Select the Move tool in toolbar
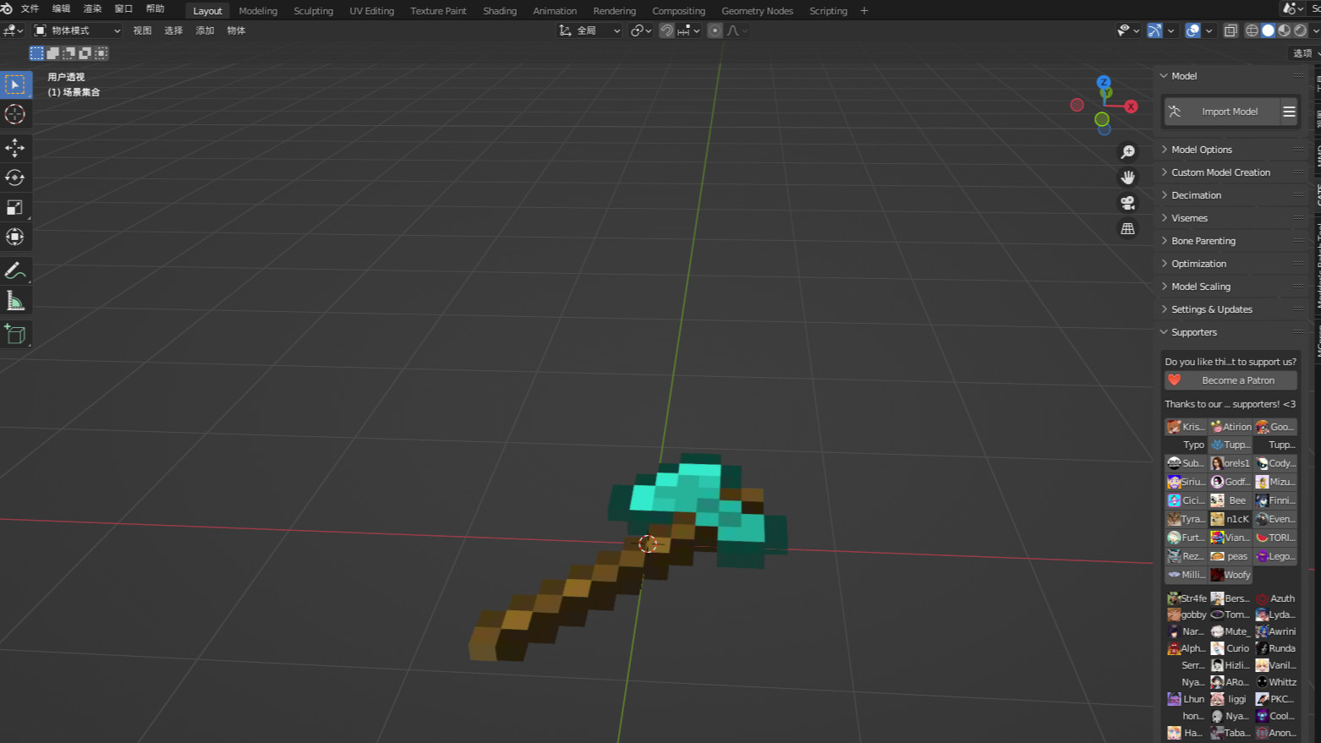Viewport: 1321px width, 743px height. [15, 148]
